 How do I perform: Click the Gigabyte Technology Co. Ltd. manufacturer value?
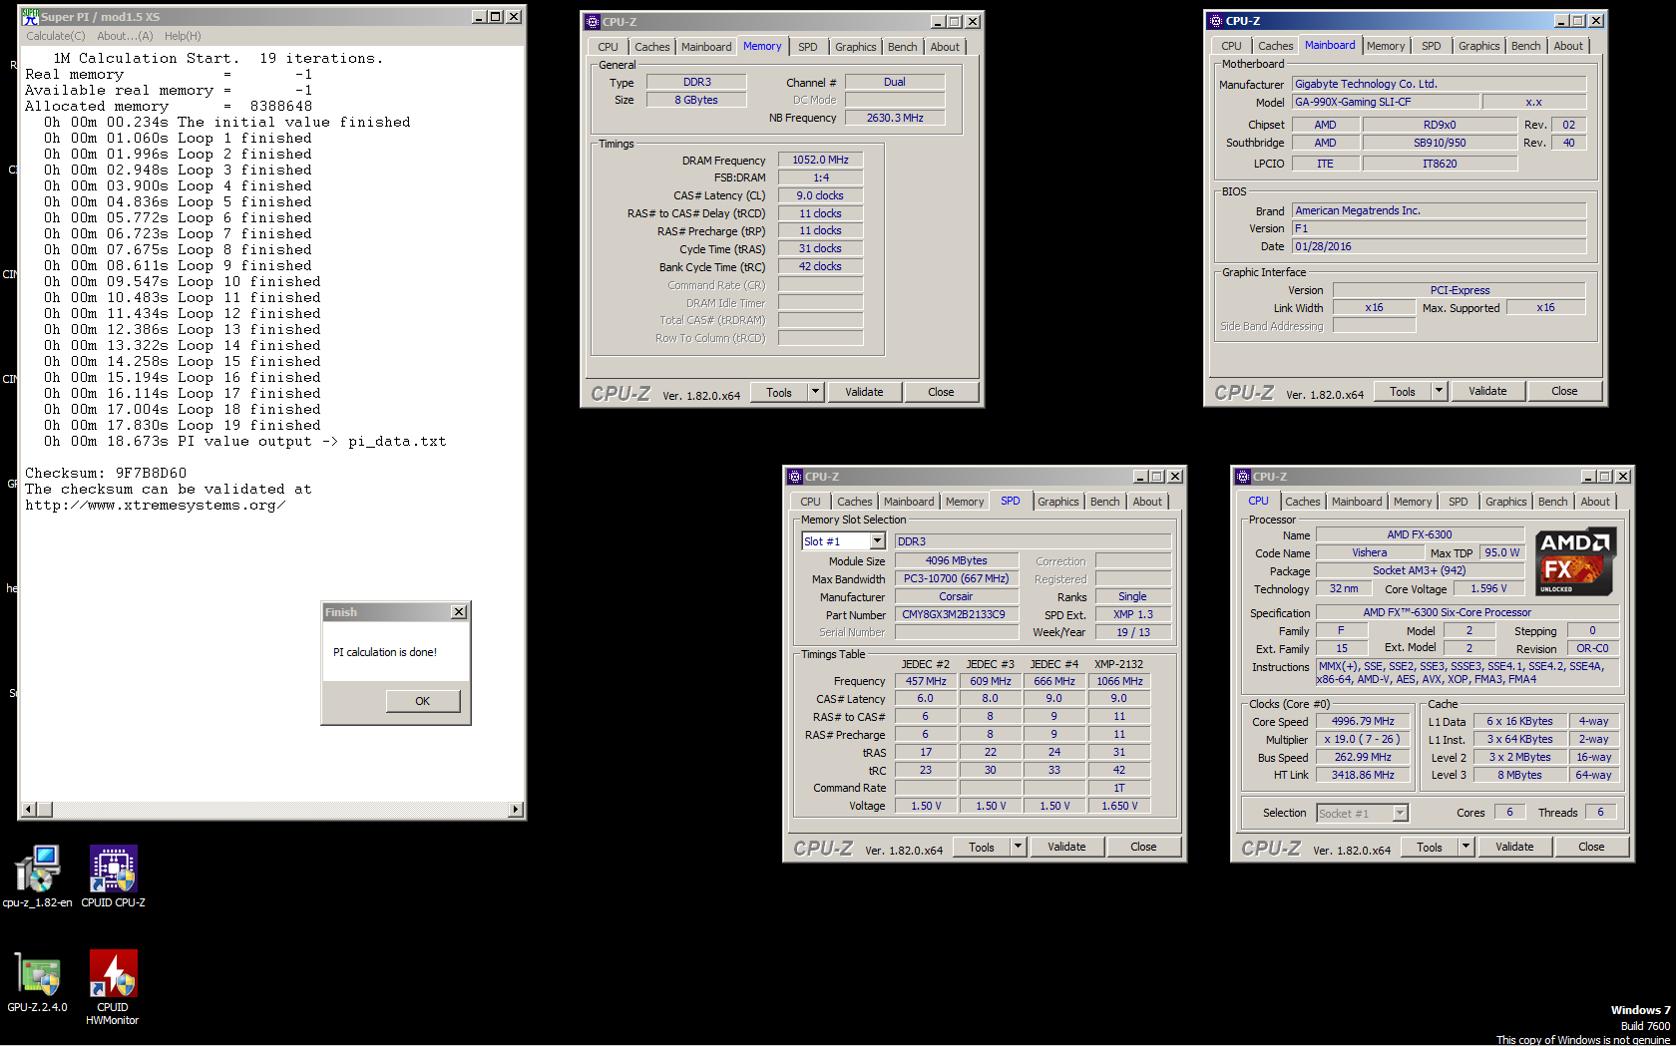1439,84
